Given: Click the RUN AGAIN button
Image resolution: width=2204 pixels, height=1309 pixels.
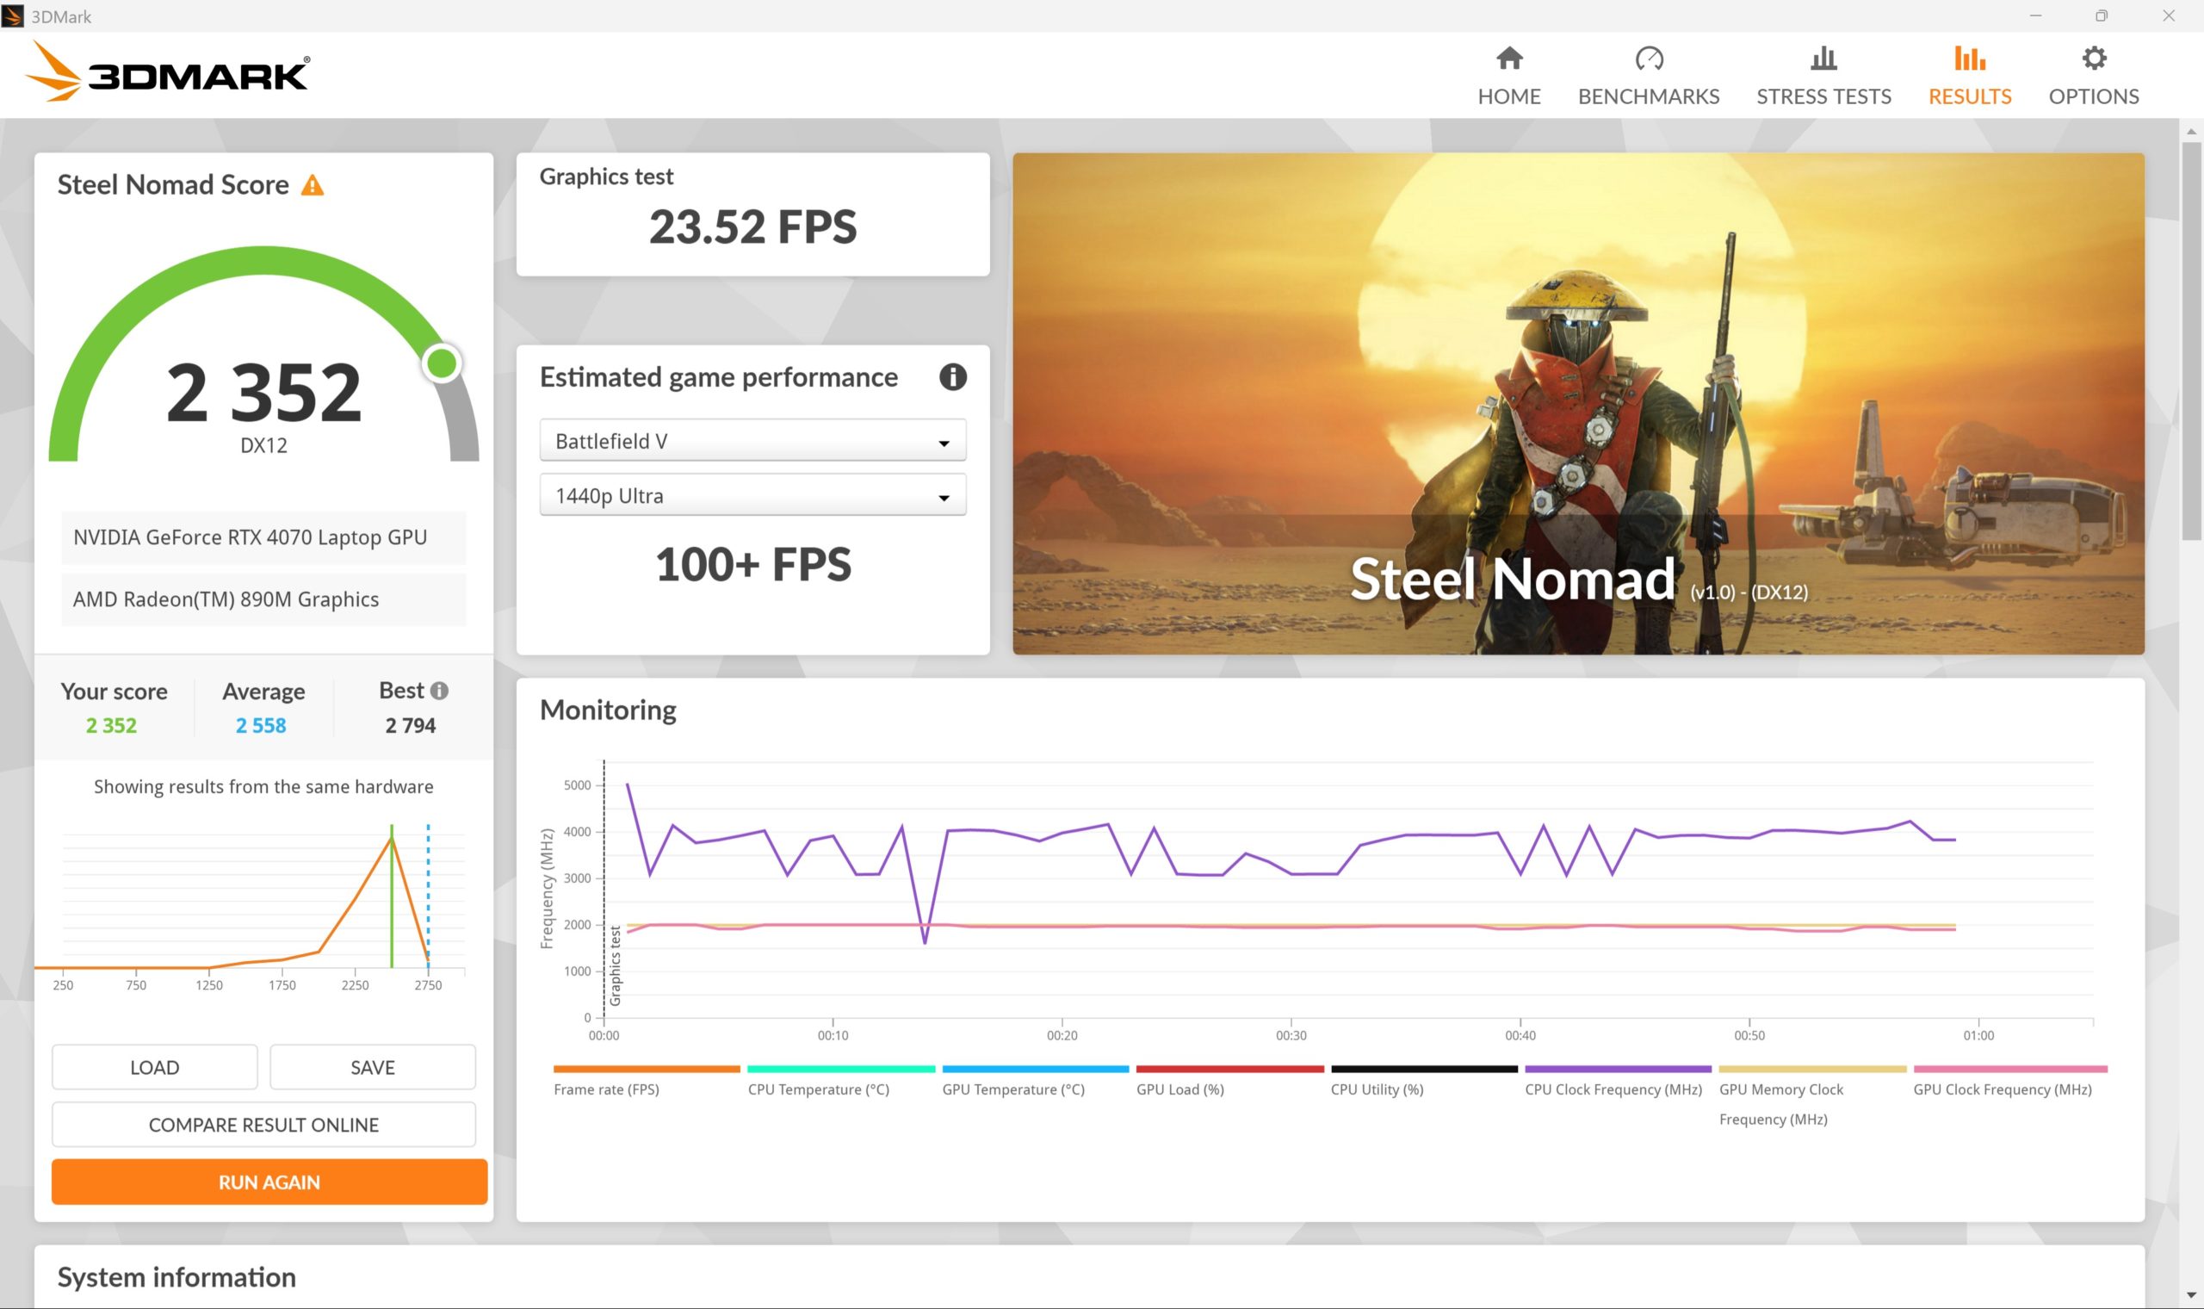Looking at the screenshot, I should tap(269, 1181).
